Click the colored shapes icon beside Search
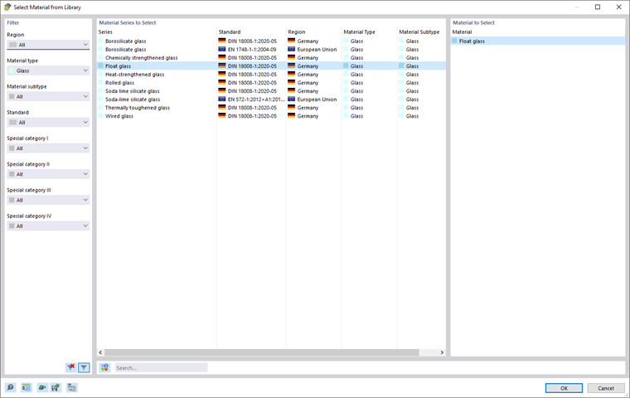 (x=105, y=367)
